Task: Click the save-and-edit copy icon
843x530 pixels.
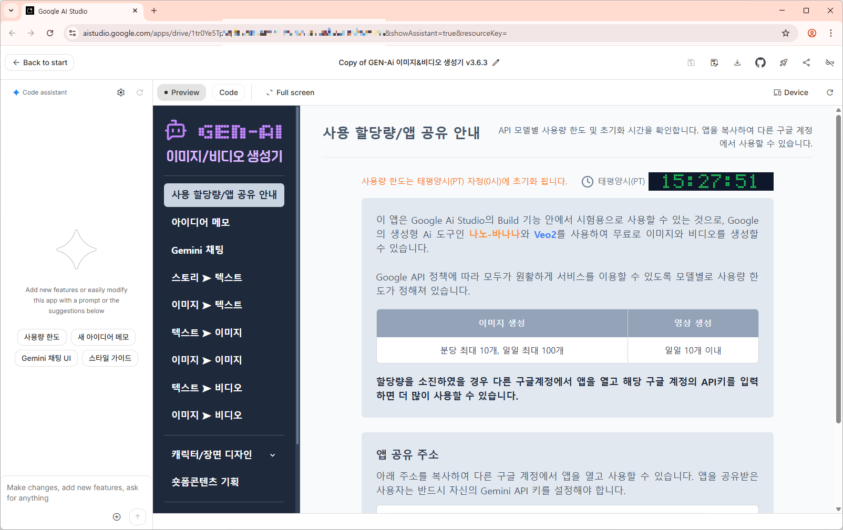Action: click(x=714, y=63)
